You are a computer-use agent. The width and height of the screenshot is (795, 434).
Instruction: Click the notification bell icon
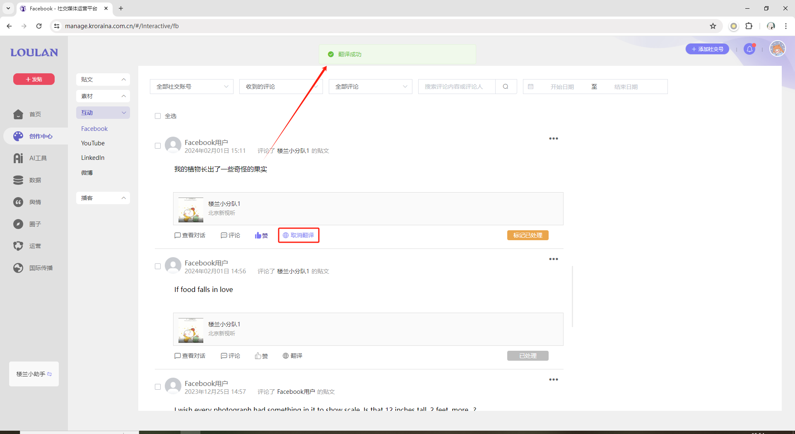[749, 49]
